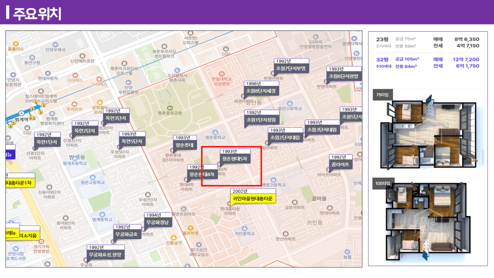Image resolution: width=494 pixels, height=278 pixels.
Task: Select the 동안고등학교 school icon
Action: 289,103
